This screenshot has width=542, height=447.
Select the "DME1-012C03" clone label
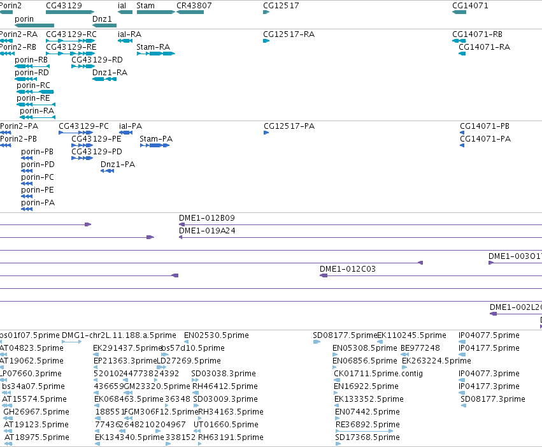[348, 270]
